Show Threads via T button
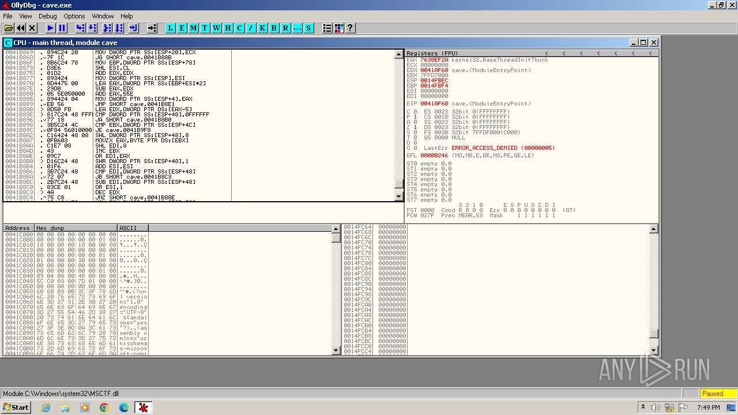The height and width of the screenshot is (415, 738). (205, 28)
